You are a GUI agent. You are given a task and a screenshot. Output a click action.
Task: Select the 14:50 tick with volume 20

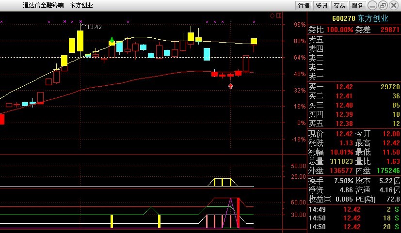[354, 227]
